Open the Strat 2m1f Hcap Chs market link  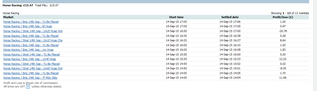pyautogui.click(x=33, y=40)
